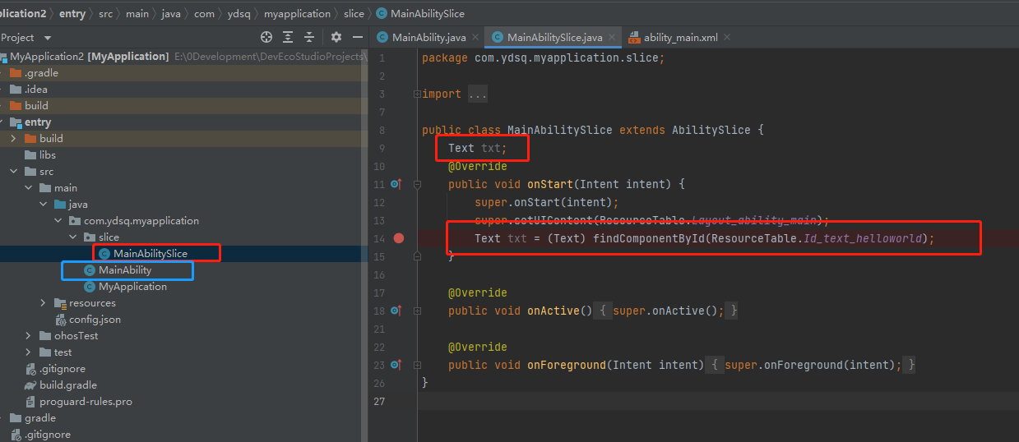1019x442 pixels.
Task: Click the main breadcrumb
Action: pyautogui.click(x=137, y=14)
